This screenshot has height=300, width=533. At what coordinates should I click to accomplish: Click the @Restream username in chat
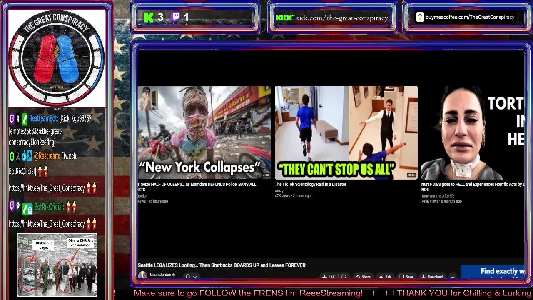coord(47,156)
